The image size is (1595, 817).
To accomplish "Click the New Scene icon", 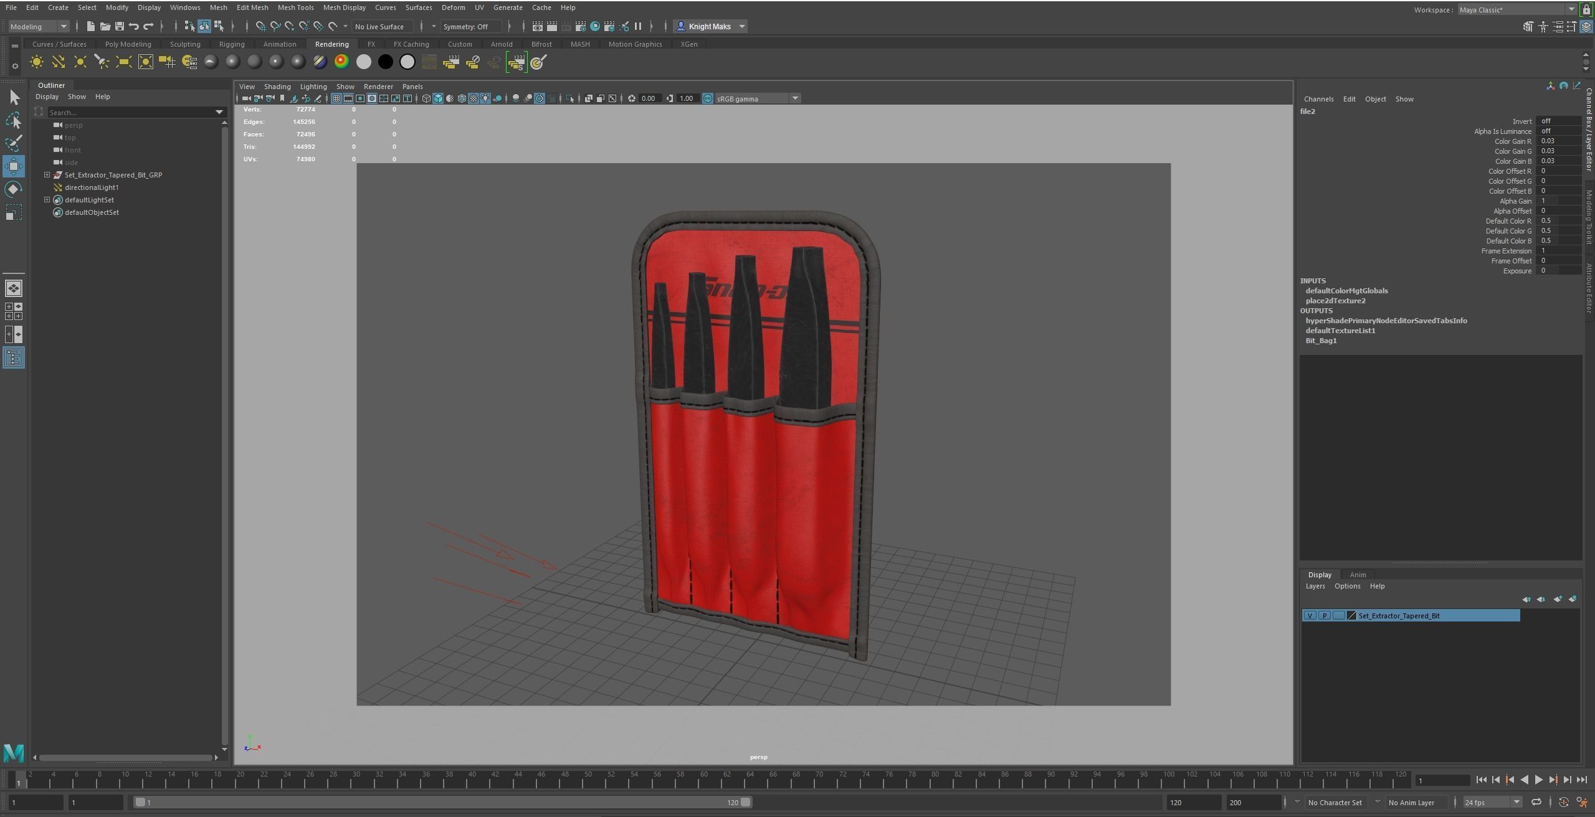I will pyautogui.click(x=90, y=26).
